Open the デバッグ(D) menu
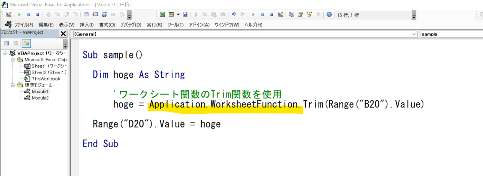The image size is (483, 176). pos(130,25)
